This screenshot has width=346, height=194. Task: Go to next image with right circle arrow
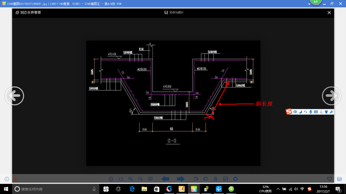point(331,96)
